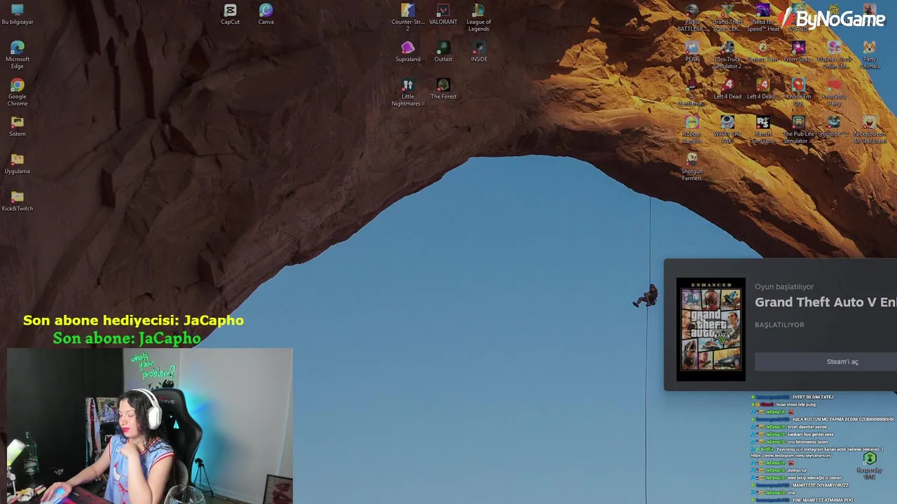Select the Injustice 2 icon
This screenshot has height=504, width=897.
click(x=834, y=126)
